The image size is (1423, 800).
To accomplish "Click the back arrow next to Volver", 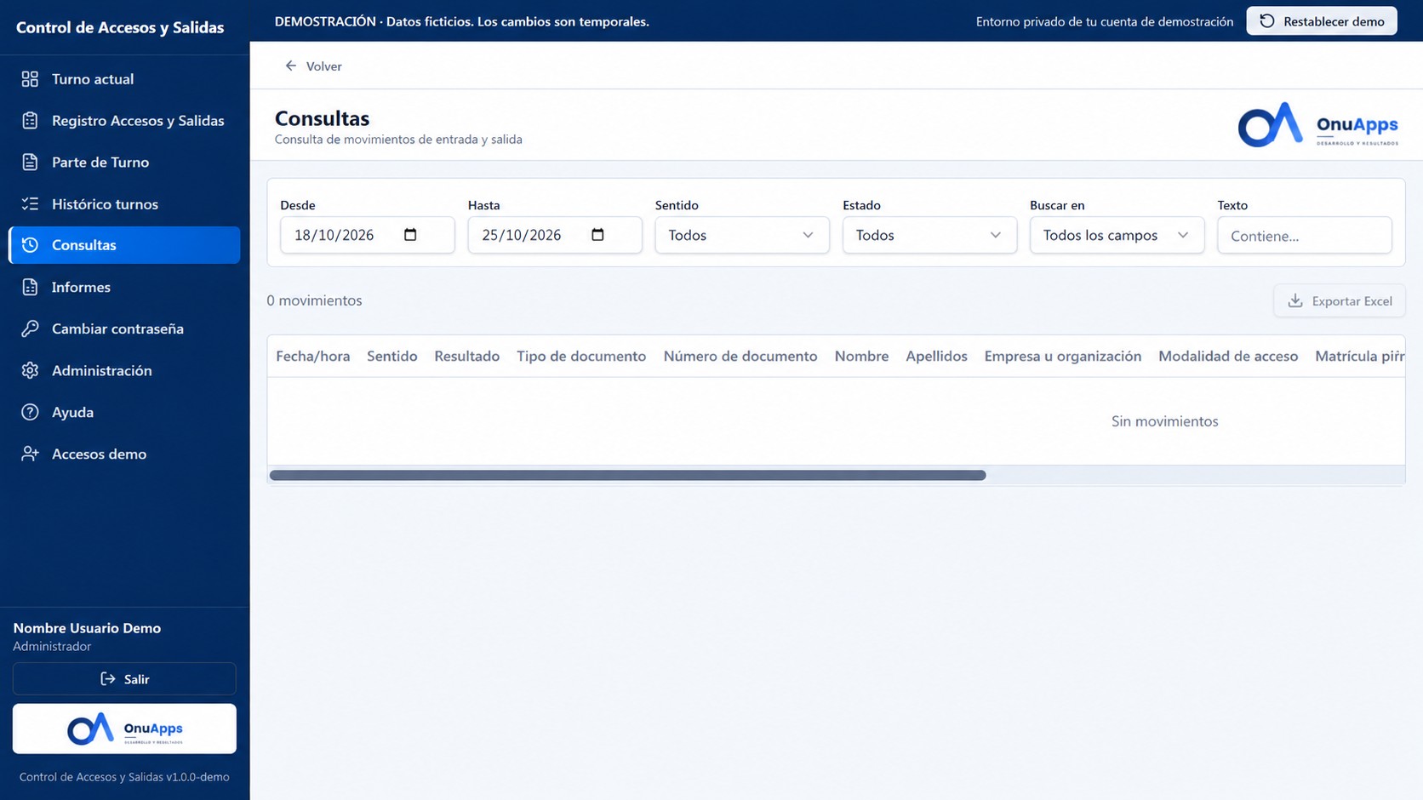I will (x=291, y=66).
